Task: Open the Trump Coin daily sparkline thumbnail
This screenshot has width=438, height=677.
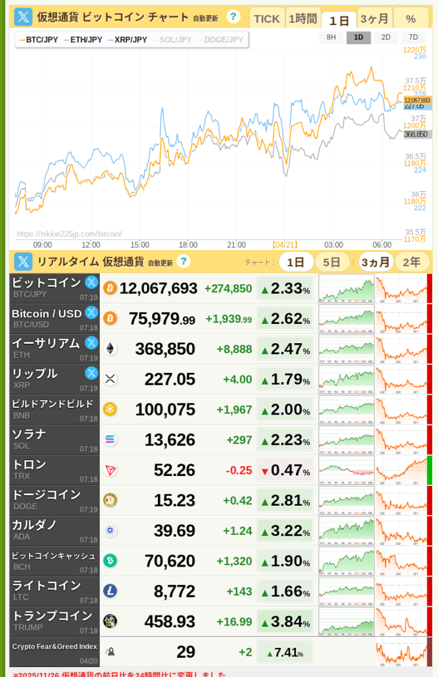Action: [346, 621]
